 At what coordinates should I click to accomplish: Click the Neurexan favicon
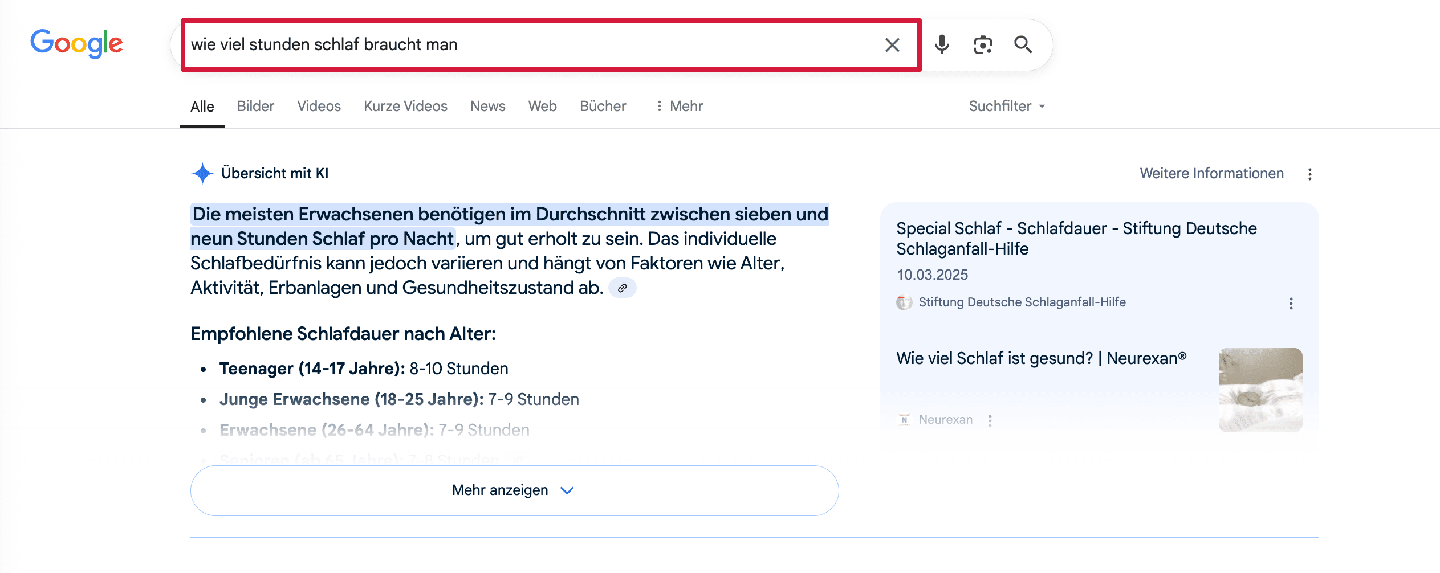pyautogui.click(x=904, y=420)
